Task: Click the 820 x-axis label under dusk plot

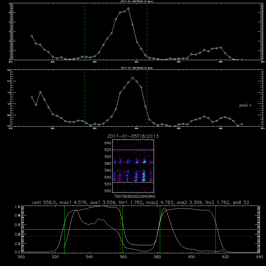Action: click(53, 128)
